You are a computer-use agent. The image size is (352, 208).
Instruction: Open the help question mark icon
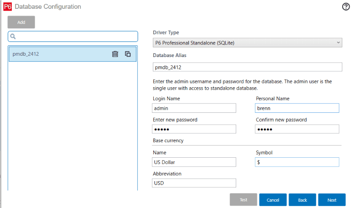click(346, 6)
